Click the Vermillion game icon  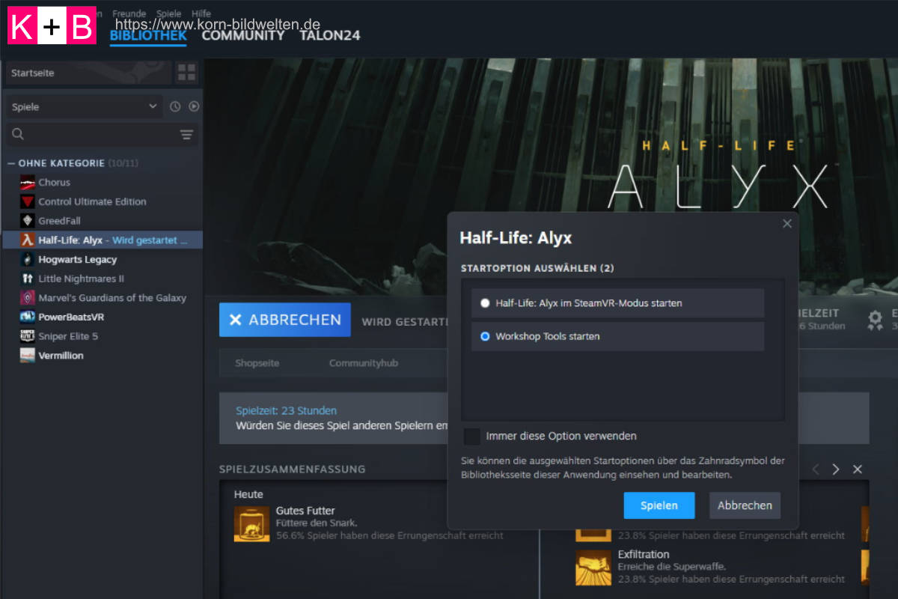point(28,356)
